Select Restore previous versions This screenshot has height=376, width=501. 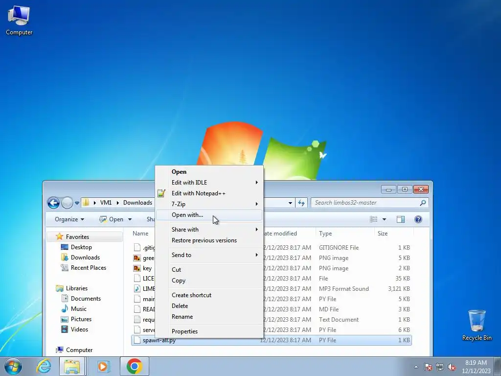coord(209,240)
